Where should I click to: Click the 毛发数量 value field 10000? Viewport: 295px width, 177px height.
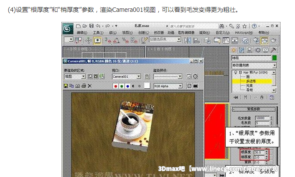pos(262,118)
